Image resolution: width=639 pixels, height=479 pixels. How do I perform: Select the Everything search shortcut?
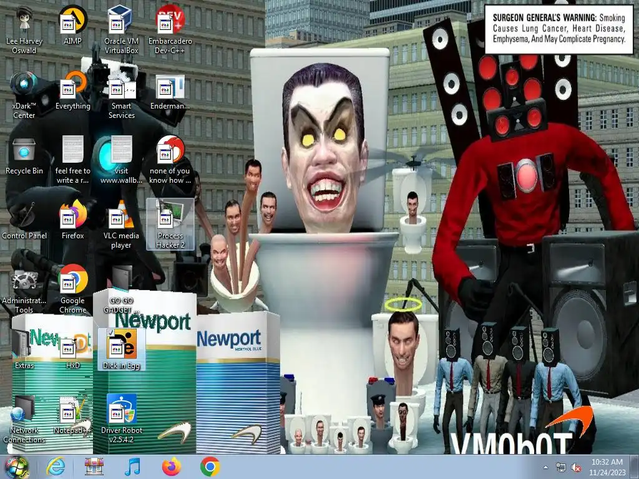[x=72, y=90]
